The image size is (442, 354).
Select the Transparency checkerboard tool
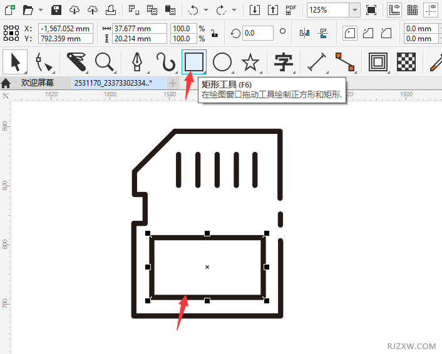(406, 62)
